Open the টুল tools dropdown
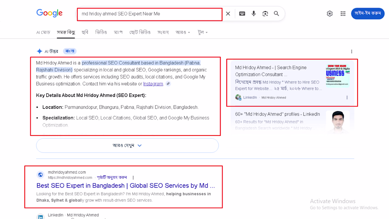The image size is (389, 219). click(202, 32)
